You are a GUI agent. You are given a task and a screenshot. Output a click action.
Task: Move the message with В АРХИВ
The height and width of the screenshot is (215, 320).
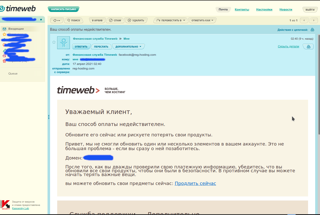(97, 20)
